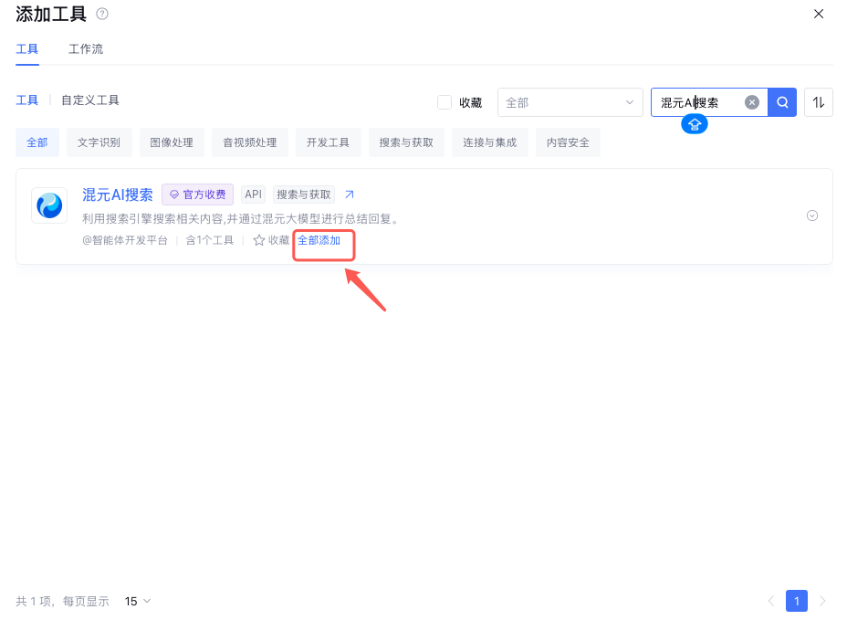The image size is (847, 620).
Task: Tick the 收藏 filter checkbox
Action: point(444,102)
